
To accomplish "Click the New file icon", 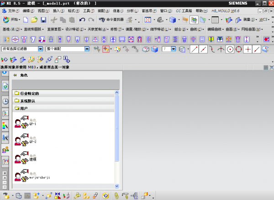I will tap(26, 20).
